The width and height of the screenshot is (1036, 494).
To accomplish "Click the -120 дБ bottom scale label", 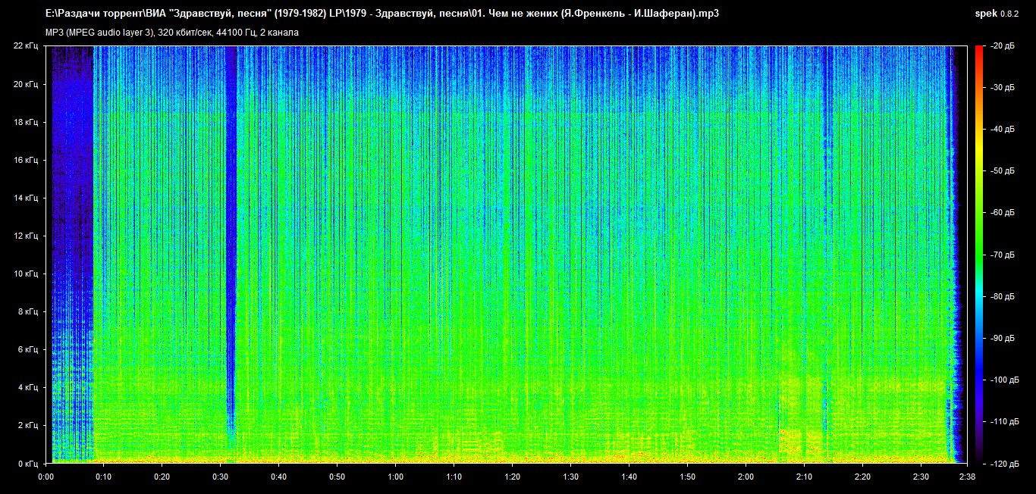I will pyautogui.click(x=1001, y=463).
